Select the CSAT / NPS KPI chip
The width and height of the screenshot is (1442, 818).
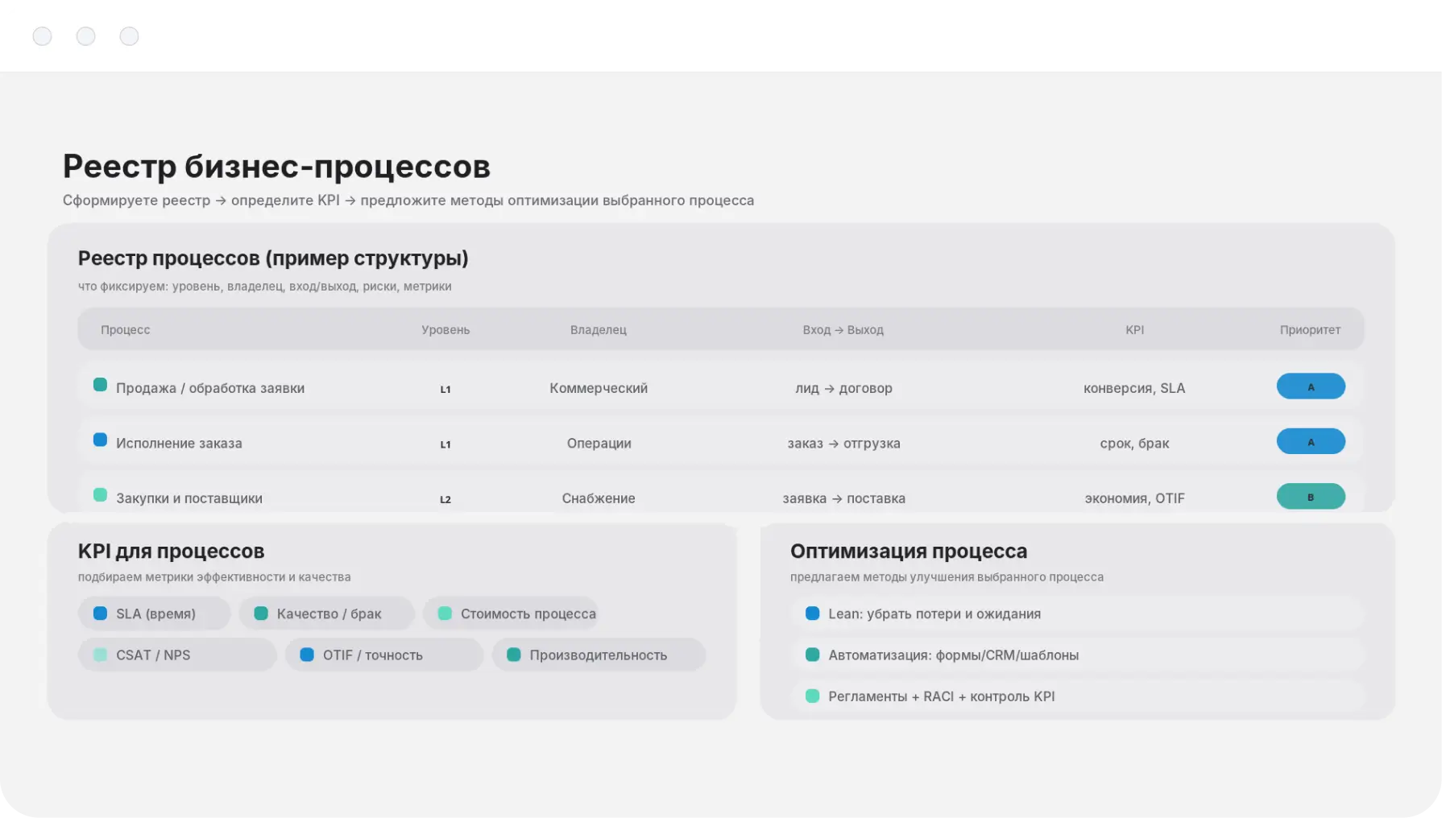[x=177, y=655]
